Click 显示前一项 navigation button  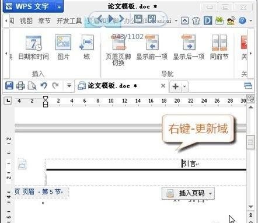(152, 48)
